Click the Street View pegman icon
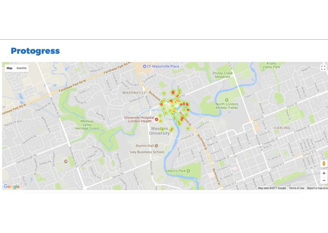 pyautogui.click(x=324, y=163)
